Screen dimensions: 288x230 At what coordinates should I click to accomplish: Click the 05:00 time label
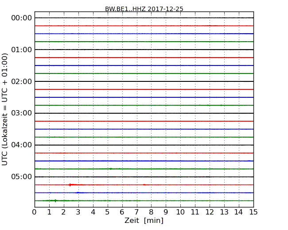click(x=22, y=176)
